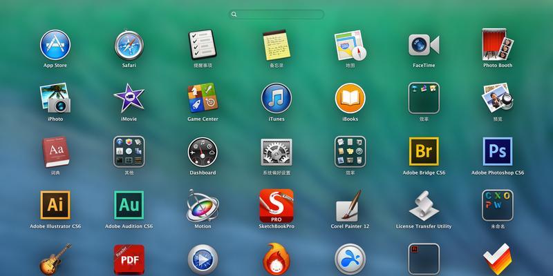Click the iMovie star icon

click(129, 98)
